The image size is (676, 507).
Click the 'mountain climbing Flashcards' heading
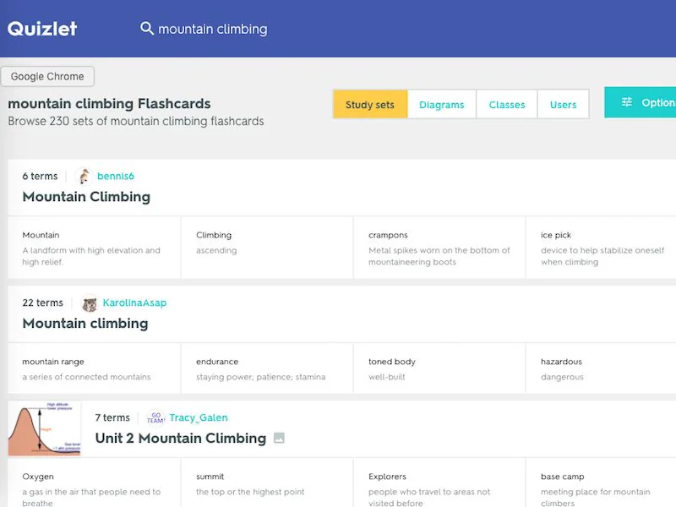[x=110, y=103]
